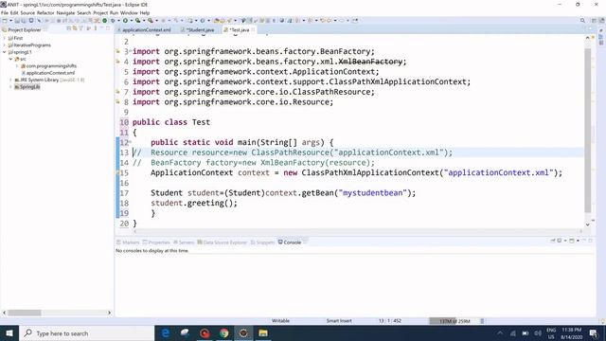
Task: Switch to applicationContext.xml editor tab
Action: pos(144,29)
